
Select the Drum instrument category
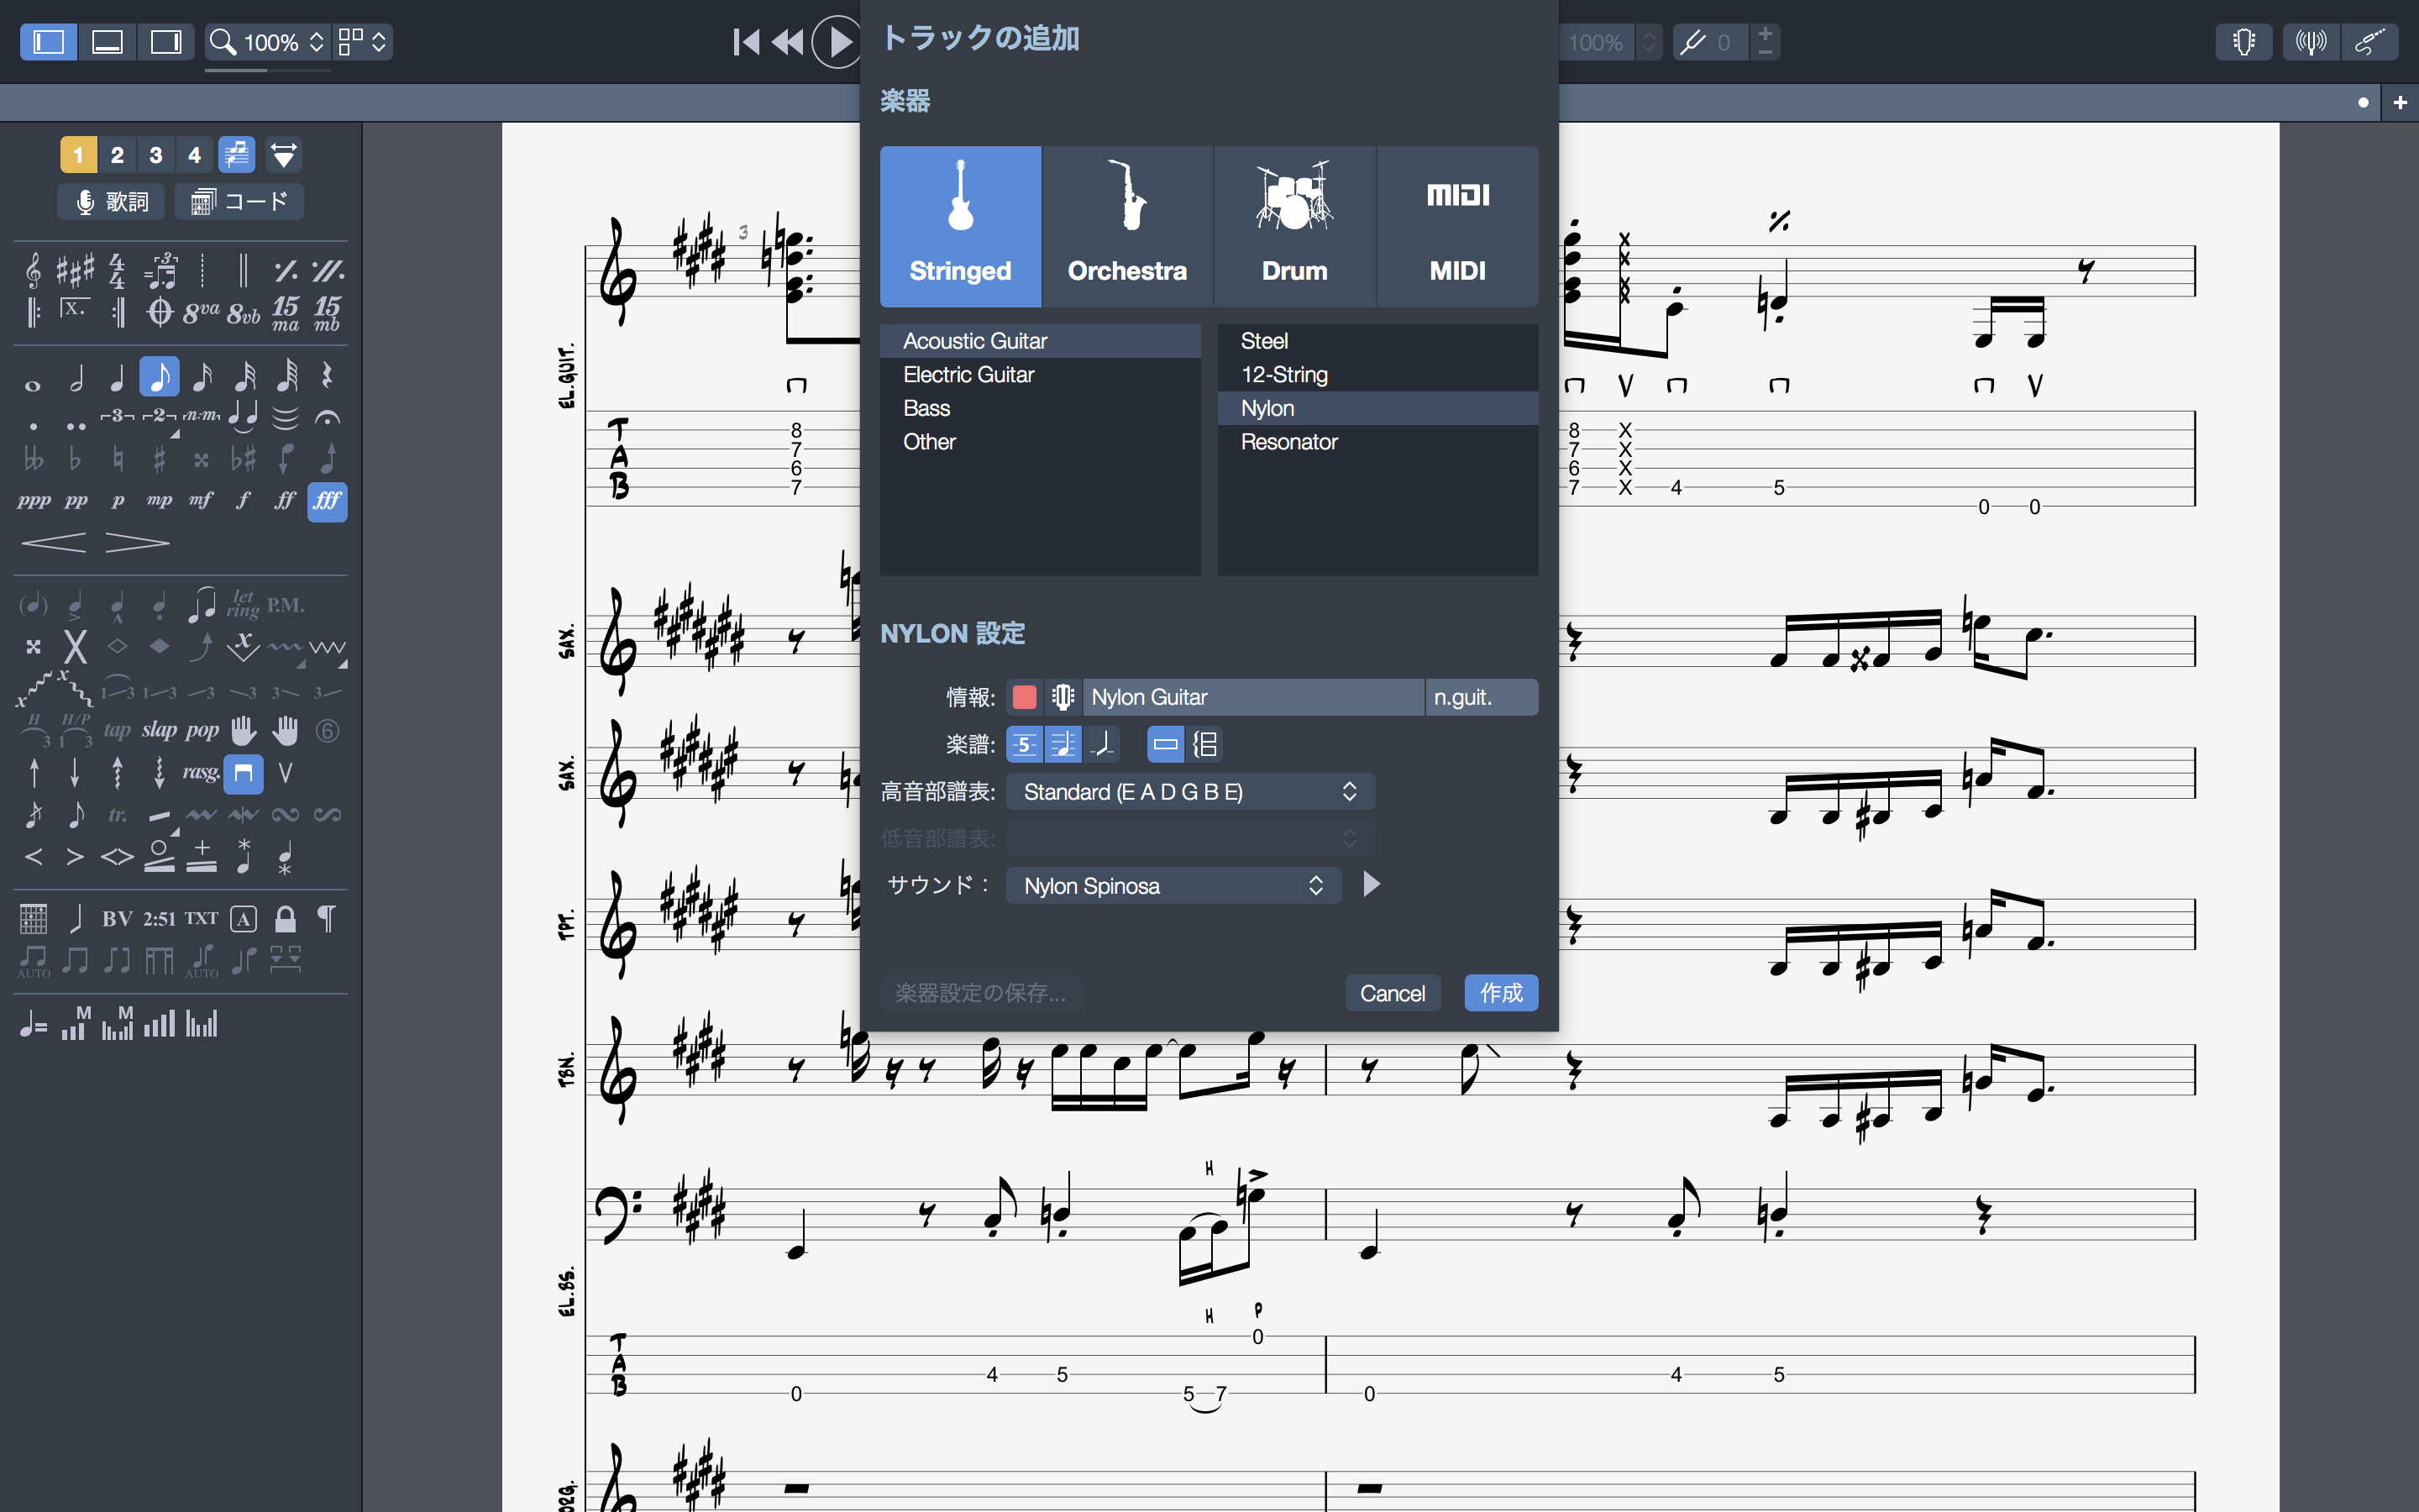pos(1293,226)
